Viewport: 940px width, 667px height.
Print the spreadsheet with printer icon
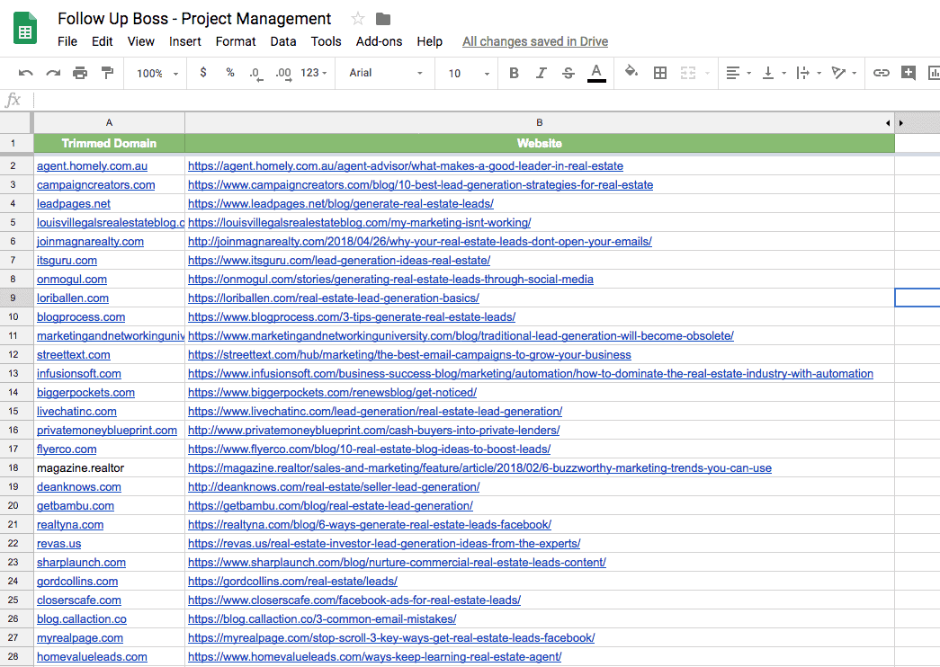click(80, 73)
